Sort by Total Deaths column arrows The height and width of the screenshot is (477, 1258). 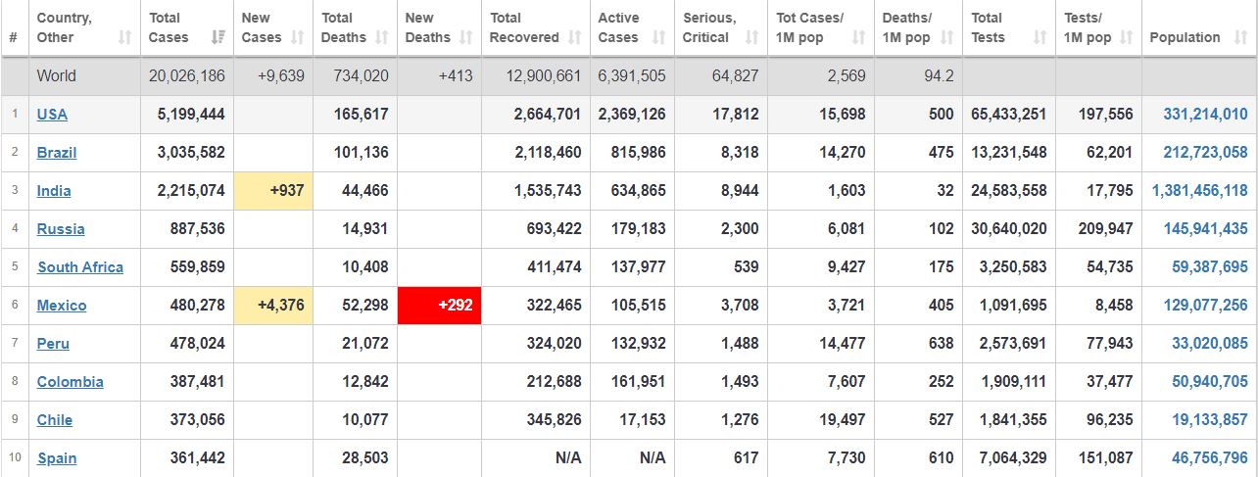381,37
